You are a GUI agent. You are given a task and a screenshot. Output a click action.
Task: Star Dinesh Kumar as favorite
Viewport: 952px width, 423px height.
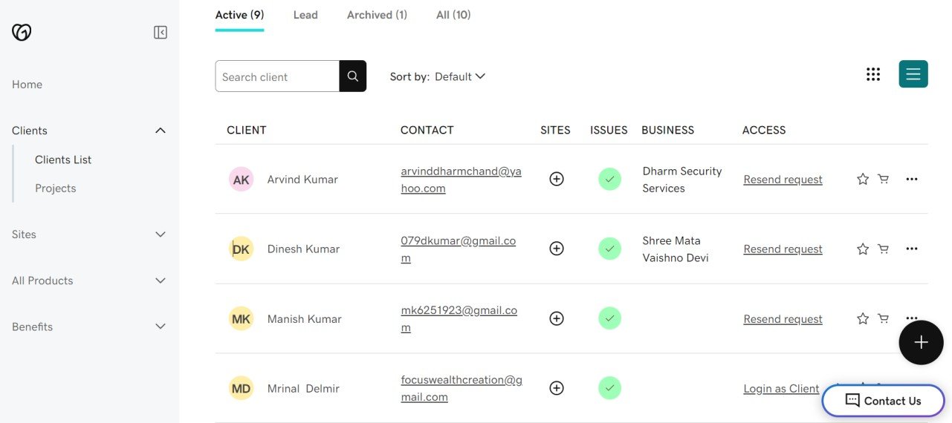(863, 249)
